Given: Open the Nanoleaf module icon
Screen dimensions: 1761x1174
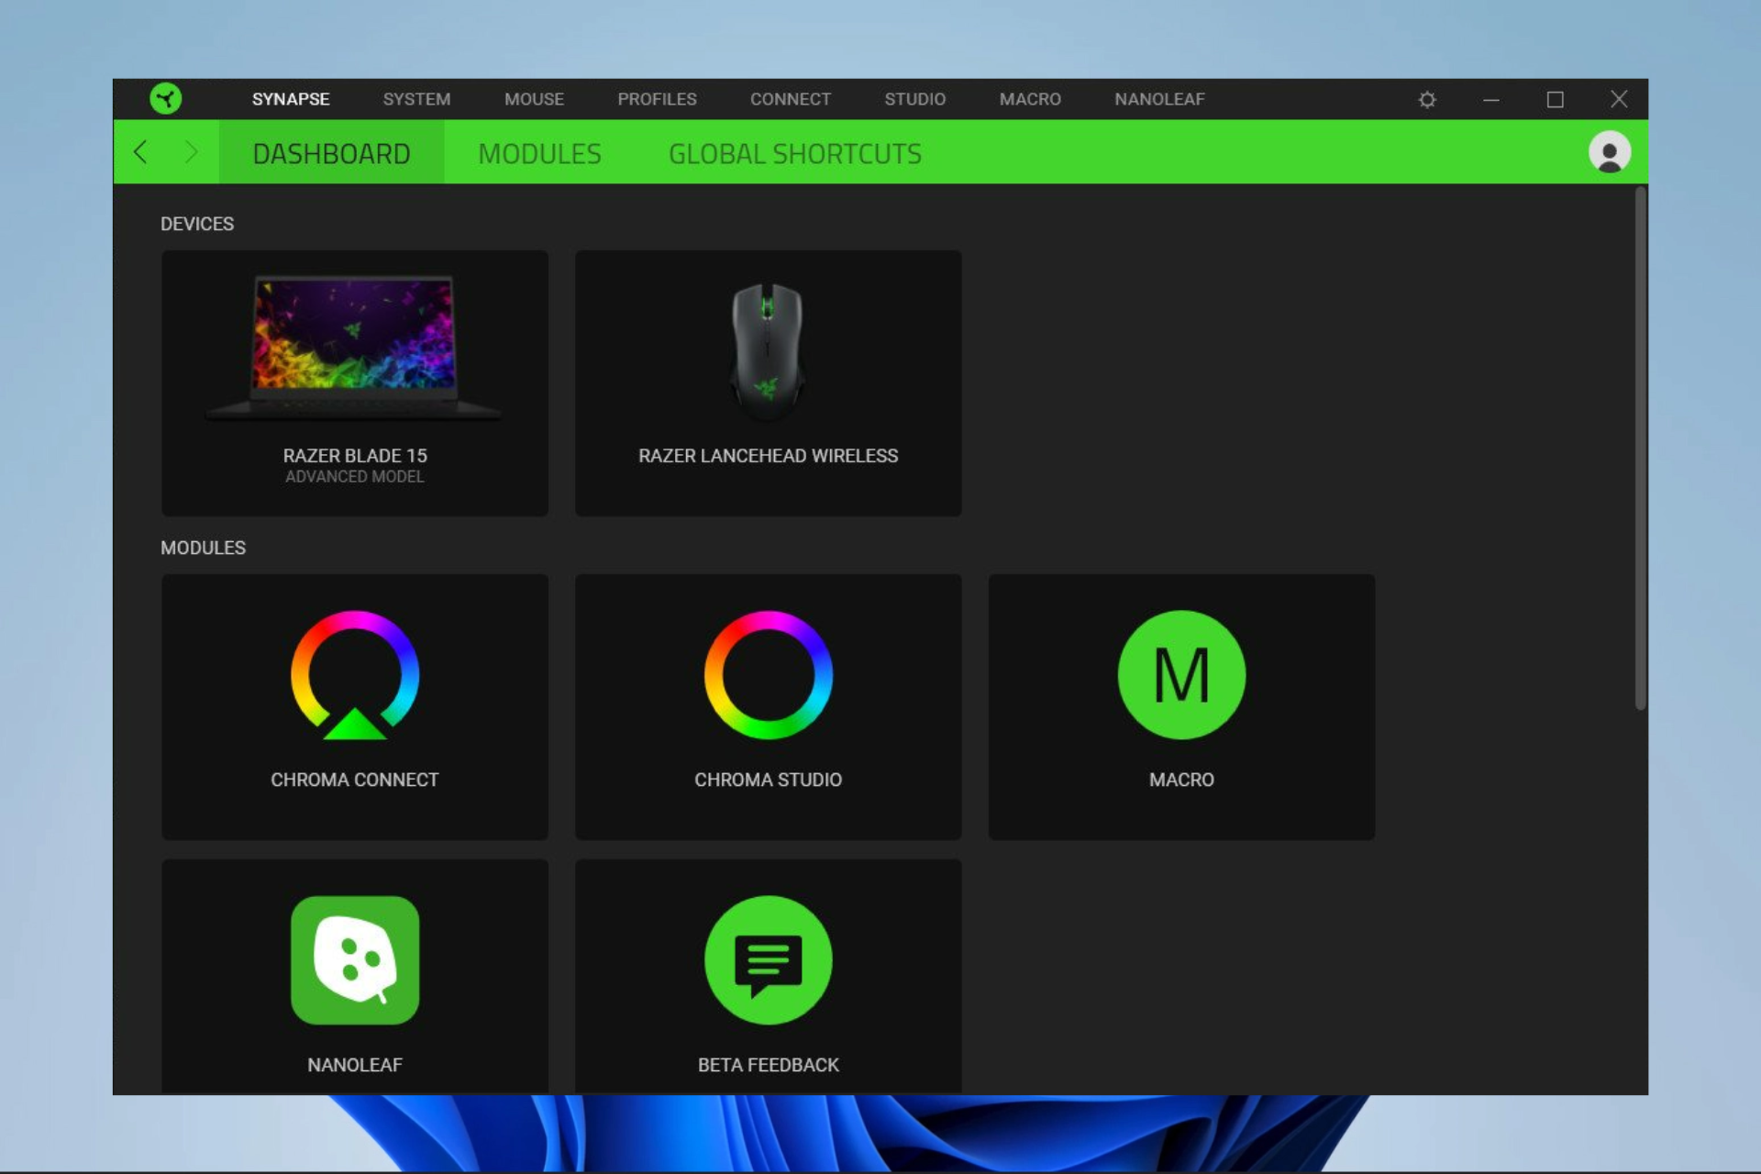Looking at the screenshot, I should point(355,960).
